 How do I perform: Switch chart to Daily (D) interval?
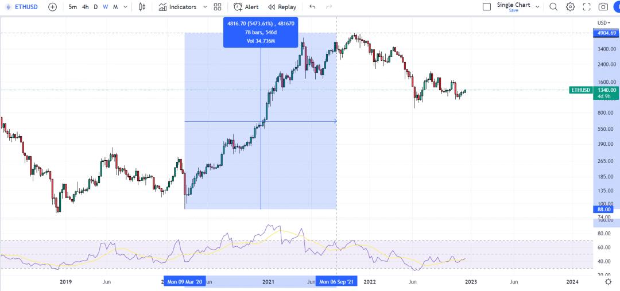[96, 7]
